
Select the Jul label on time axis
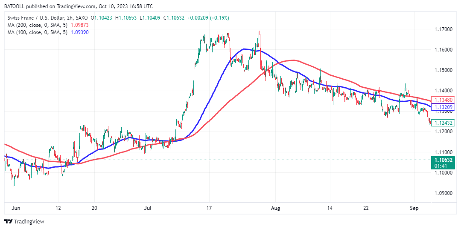click(x=148, y=209)
